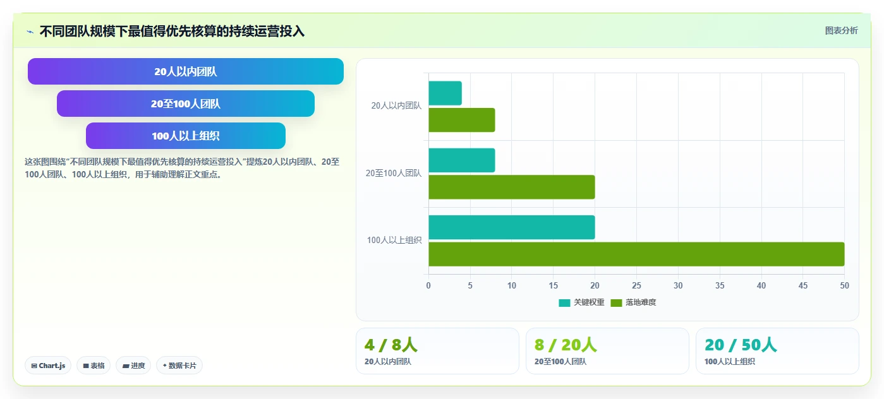Open the 20 / 50人 data card
The height and width of the screenshot is (399, 884).
point(777,351)
